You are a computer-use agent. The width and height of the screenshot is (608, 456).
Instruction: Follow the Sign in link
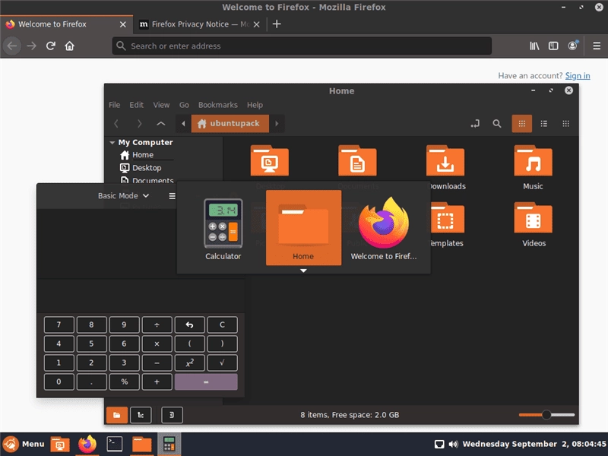(578, 75)
